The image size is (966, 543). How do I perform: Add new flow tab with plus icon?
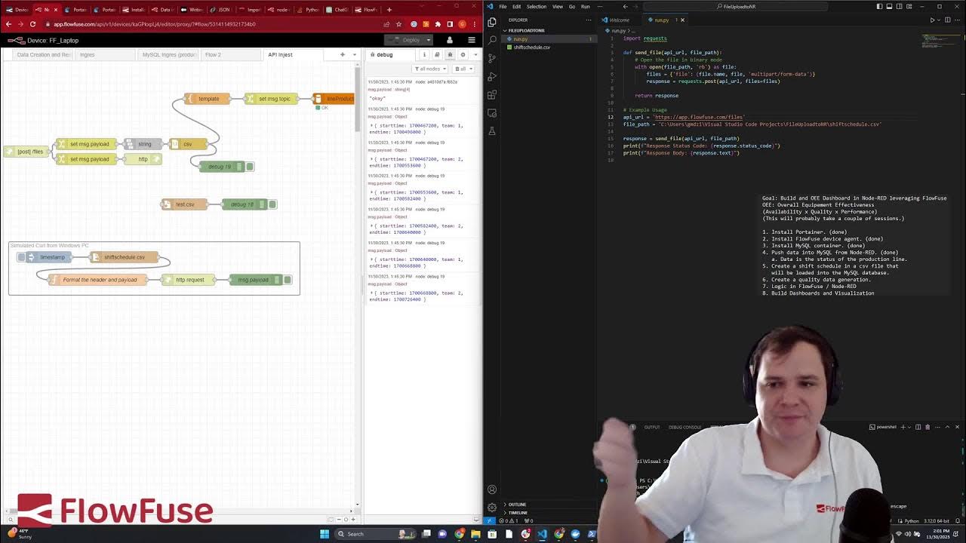[342, 54]
